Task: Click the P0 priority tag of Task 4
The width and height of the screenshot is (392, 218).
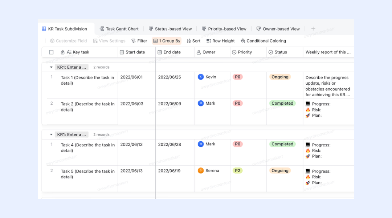Action: coord(237,144)
